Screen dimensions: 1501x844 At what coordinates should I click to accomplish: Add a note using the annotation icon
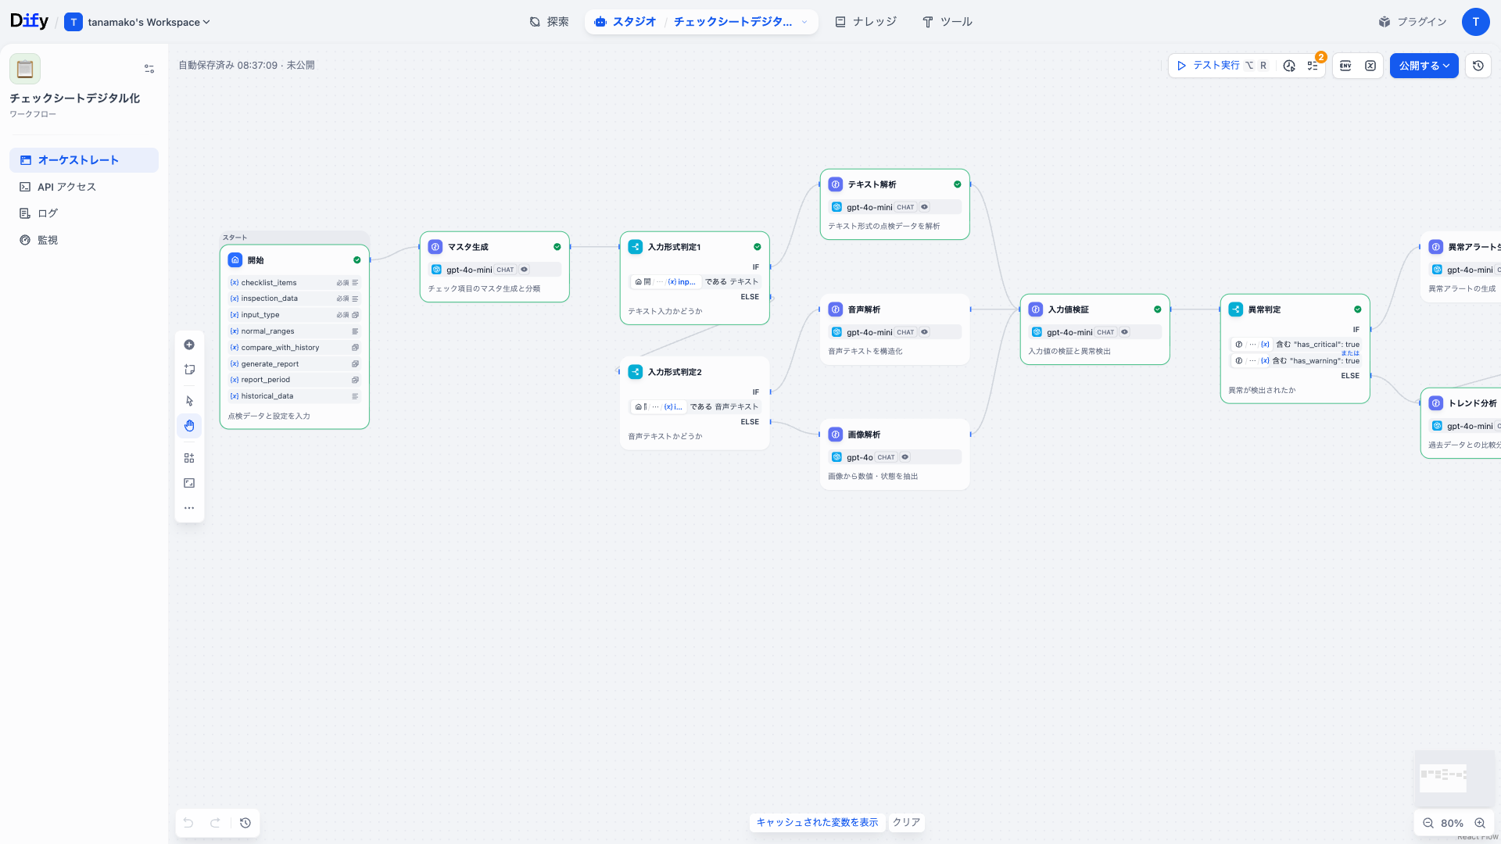pos(188,369)
